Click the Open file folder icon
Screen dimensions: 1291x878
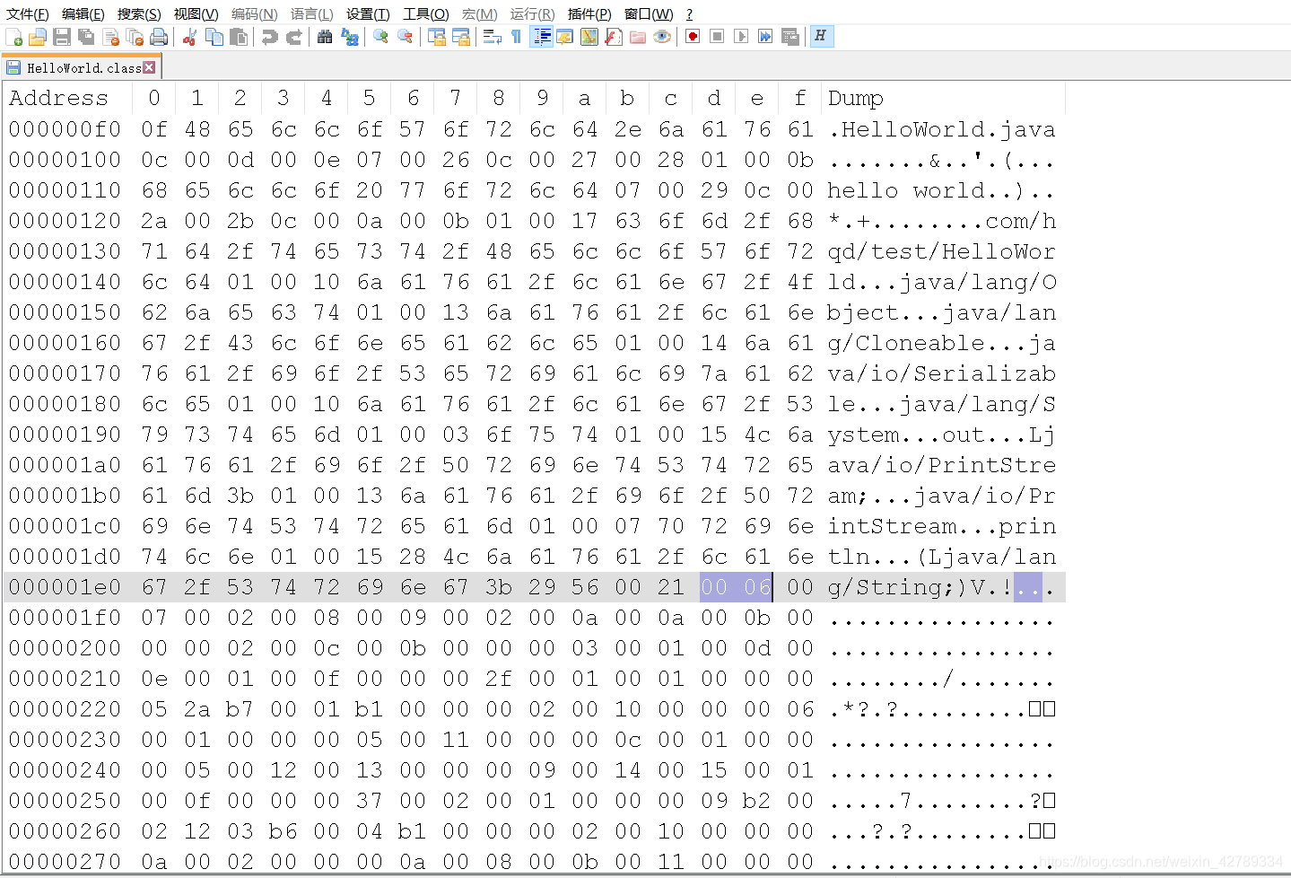point(38,37)
